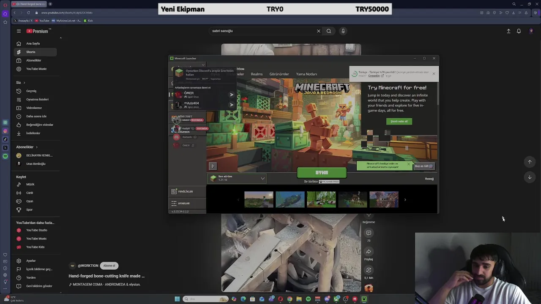Open YouTube Kids from the sidebar

point(36,247)
